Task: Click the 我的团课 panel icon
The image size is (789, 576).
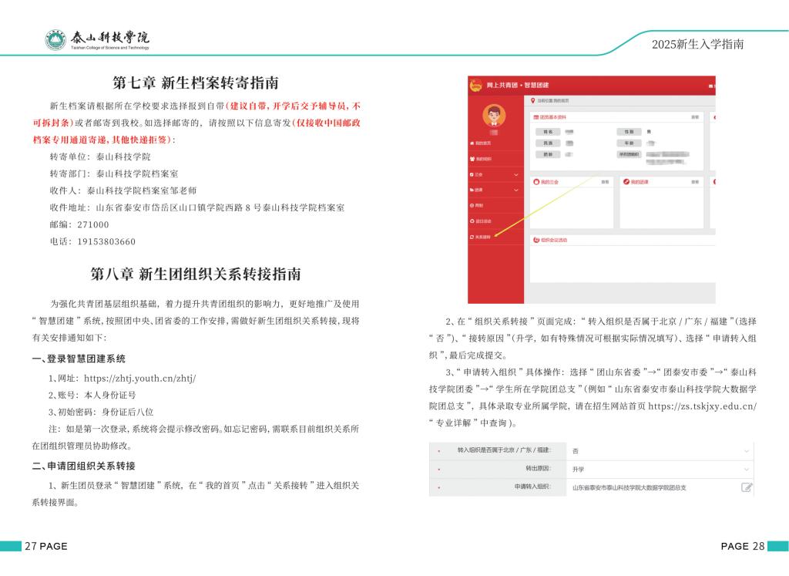Action: 626,182
